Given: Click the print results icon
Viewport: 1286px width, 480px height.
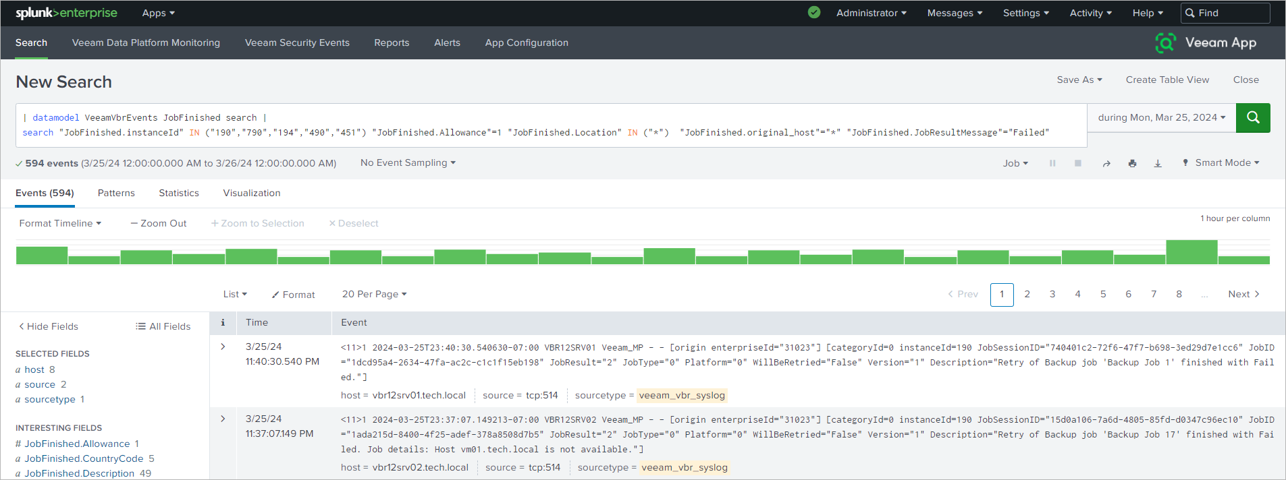Looking at the screenshot, I should click(x=1132, y=163).
